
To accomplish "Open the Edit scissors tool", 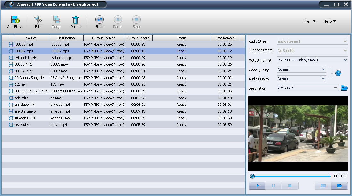I will [38, 20].
